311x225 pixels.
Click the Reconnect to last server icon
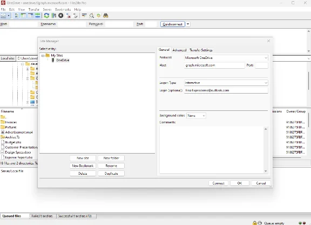75,16
